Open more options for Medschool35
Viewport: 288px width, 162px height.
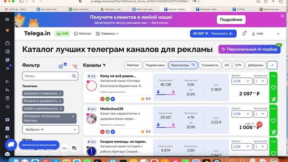click(x=273, y=109)
